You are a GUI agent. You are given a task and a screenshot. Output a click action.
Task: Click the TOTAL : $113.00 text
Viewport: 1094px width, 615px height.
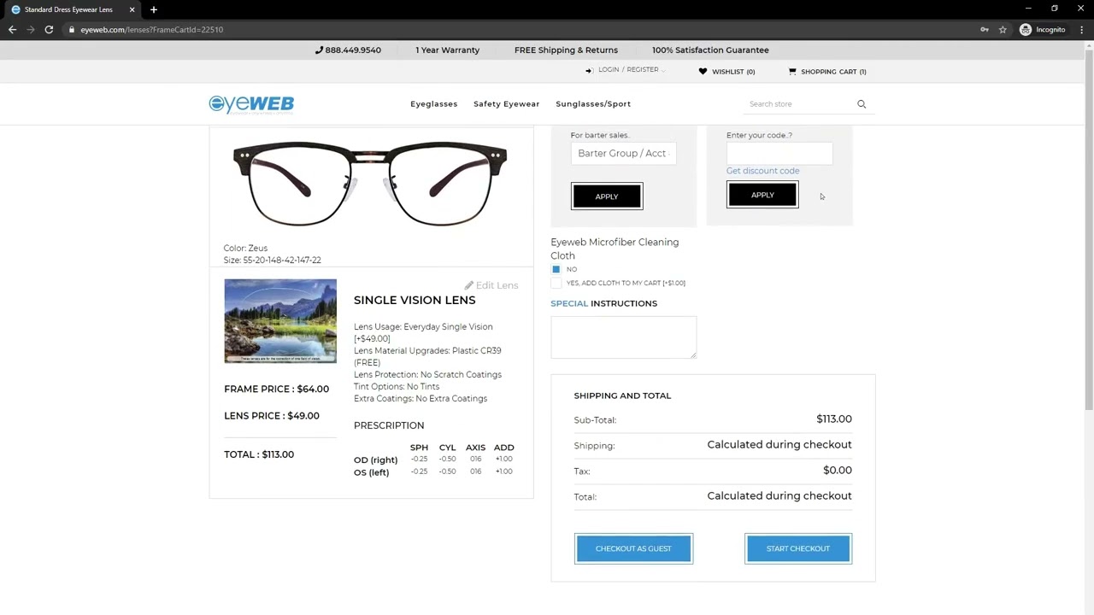[259, 454]
